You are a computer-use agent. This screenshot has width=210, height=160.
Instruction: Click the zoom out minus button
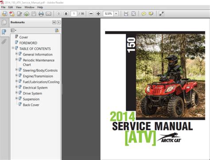pos(91,14)
